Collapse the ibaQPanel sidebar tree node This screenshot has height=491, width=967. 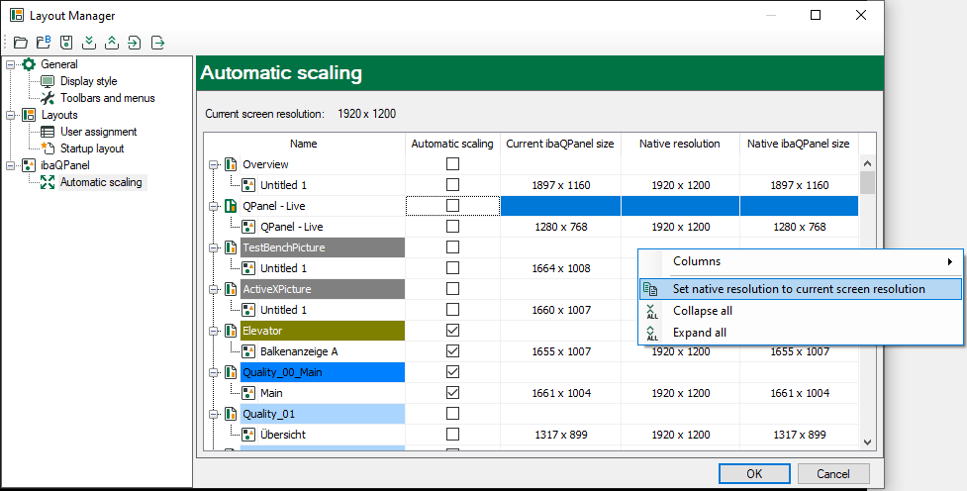click(x=11, y=165)
